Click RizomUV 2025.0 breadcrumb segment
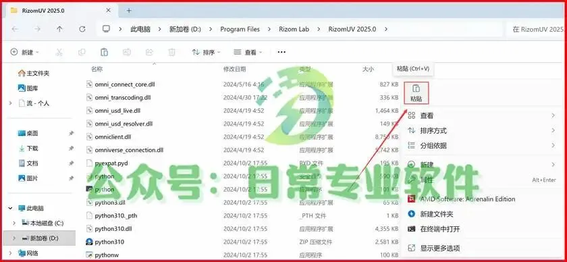Screen dimensions: 567x262 [x=352, y=29]
